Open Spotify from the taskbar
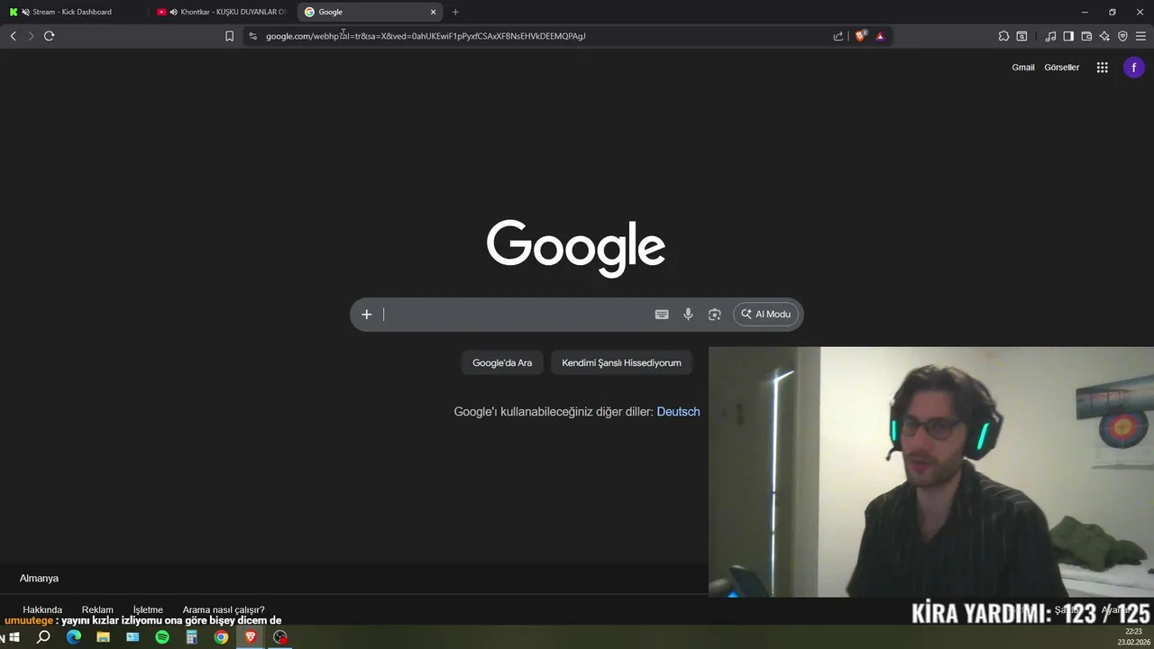Image resolution: width=1154 pixels, height=649 pixels. click(162, 637)
